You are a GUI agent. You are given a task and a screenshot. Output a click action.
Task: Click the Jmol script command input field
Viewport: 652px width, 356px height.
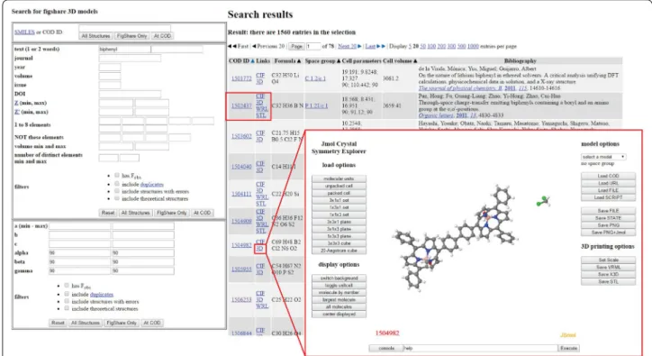tap(480, 348)
